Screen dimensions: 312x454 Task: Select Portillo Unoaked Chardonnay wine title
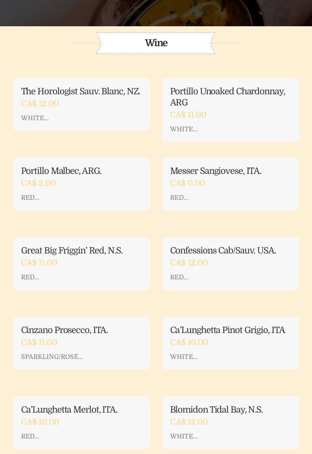coord(227,97)
